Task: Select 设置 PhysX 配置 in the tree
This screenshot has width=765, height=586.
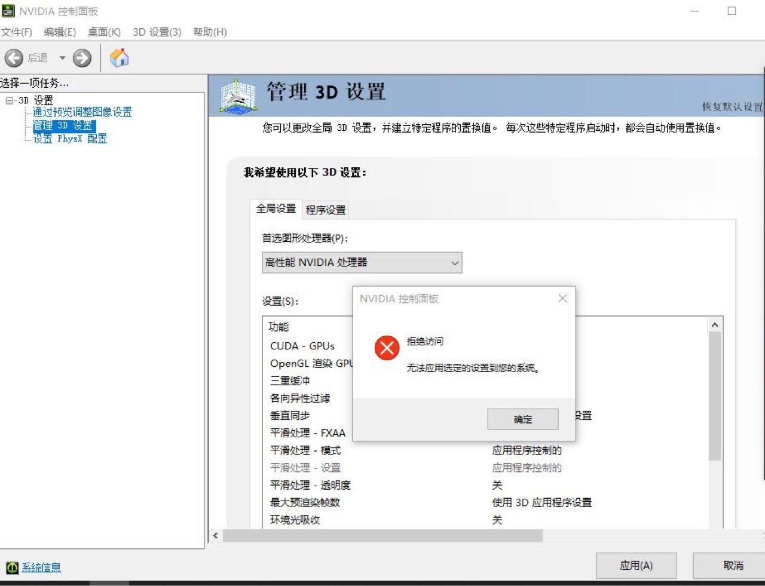Action: click(x=70, y=139)
